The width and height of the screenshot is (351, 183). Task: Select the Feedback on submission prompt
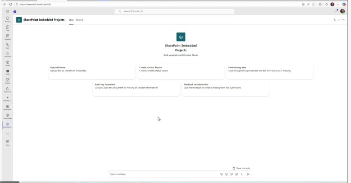225,89
